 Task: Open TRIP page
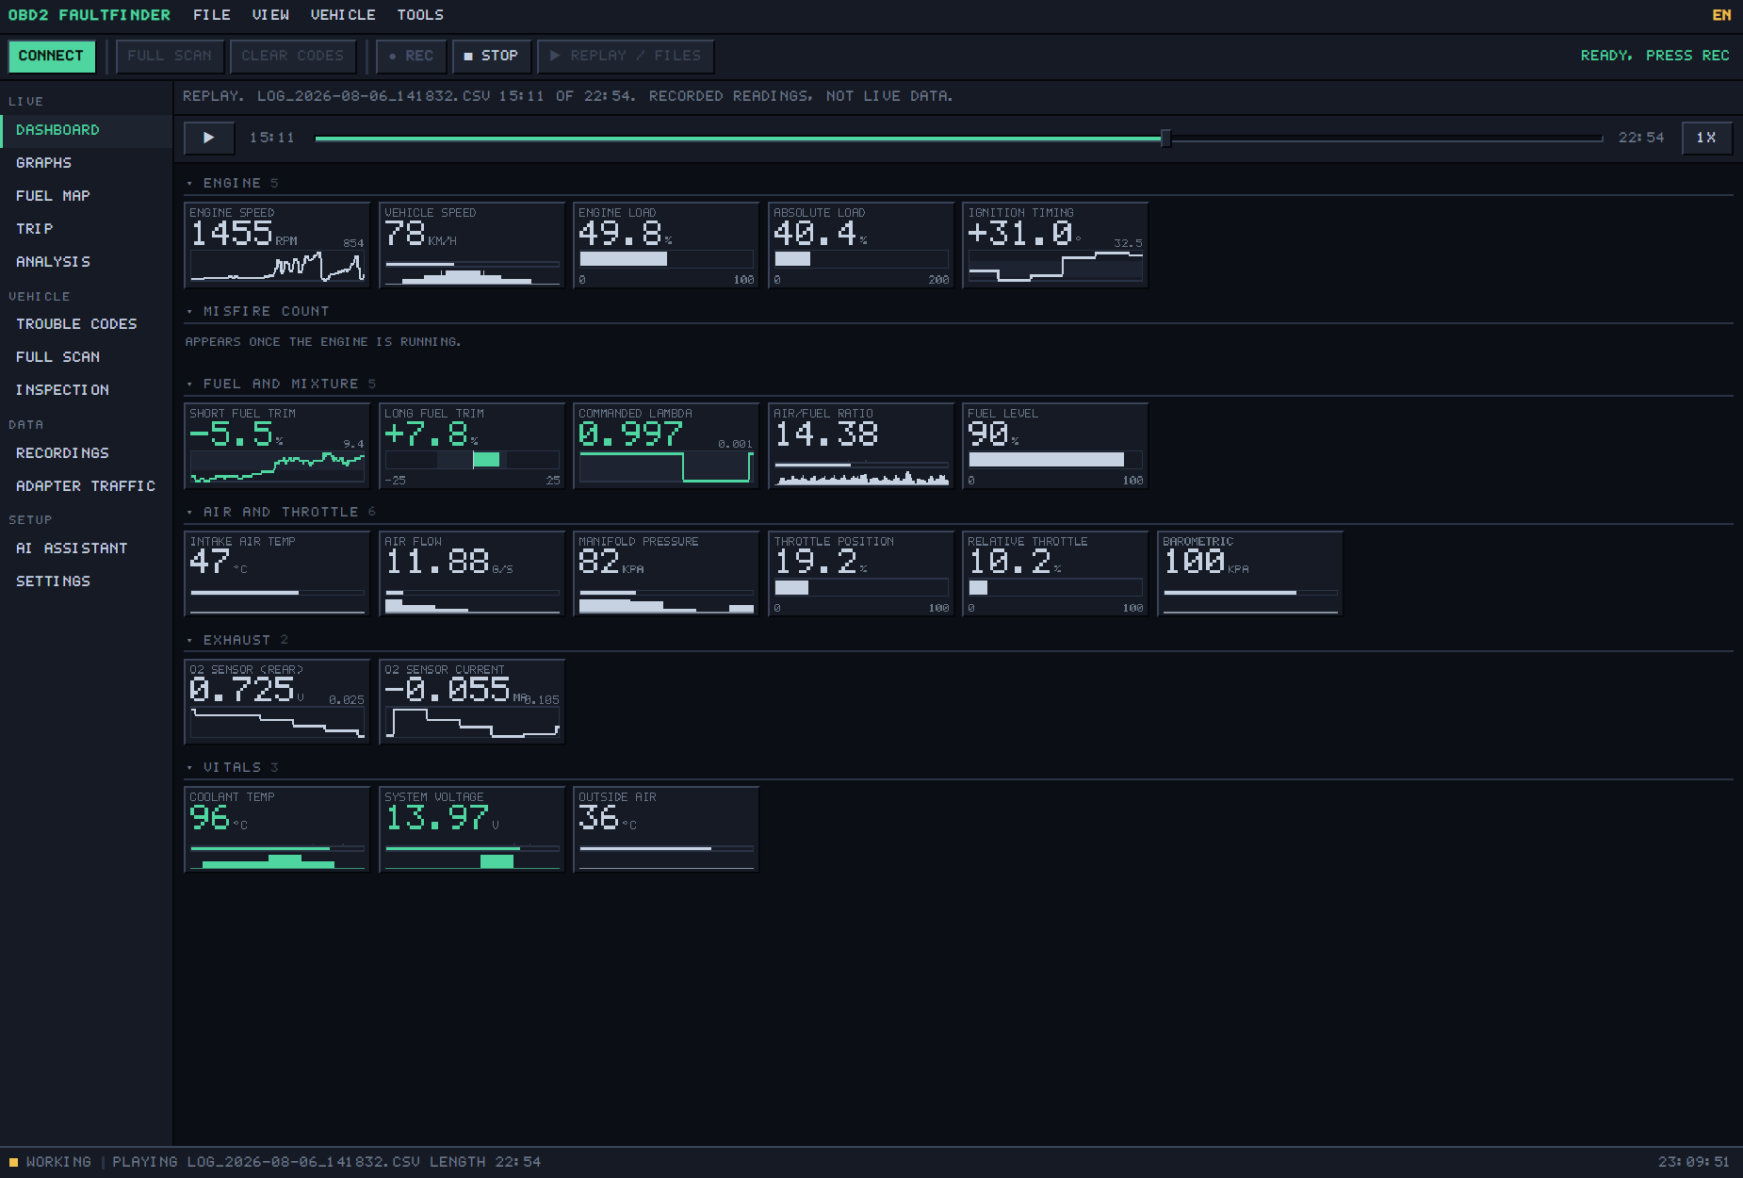(x=86, y=229)
